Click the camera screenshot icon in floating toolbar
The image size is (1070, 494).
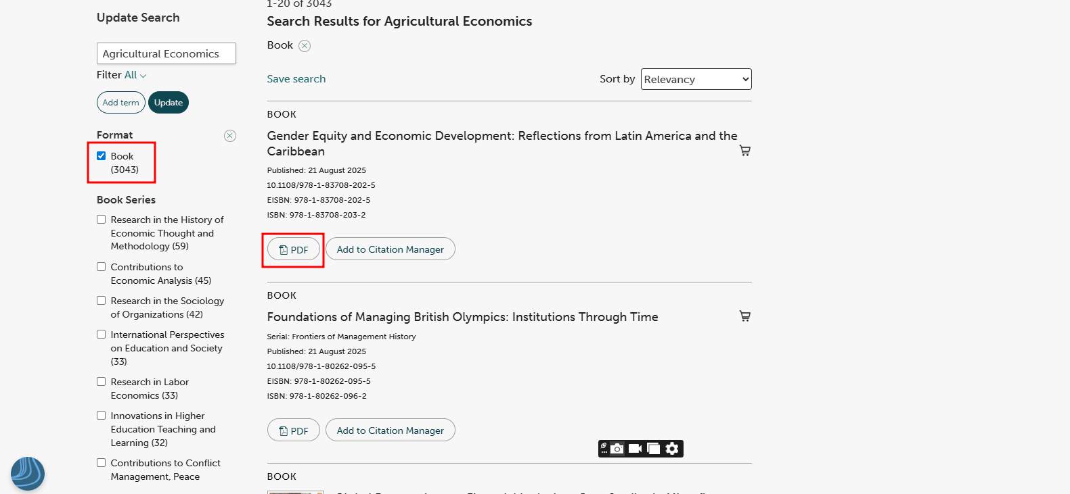pyautogui.click(x=617, y=449)
